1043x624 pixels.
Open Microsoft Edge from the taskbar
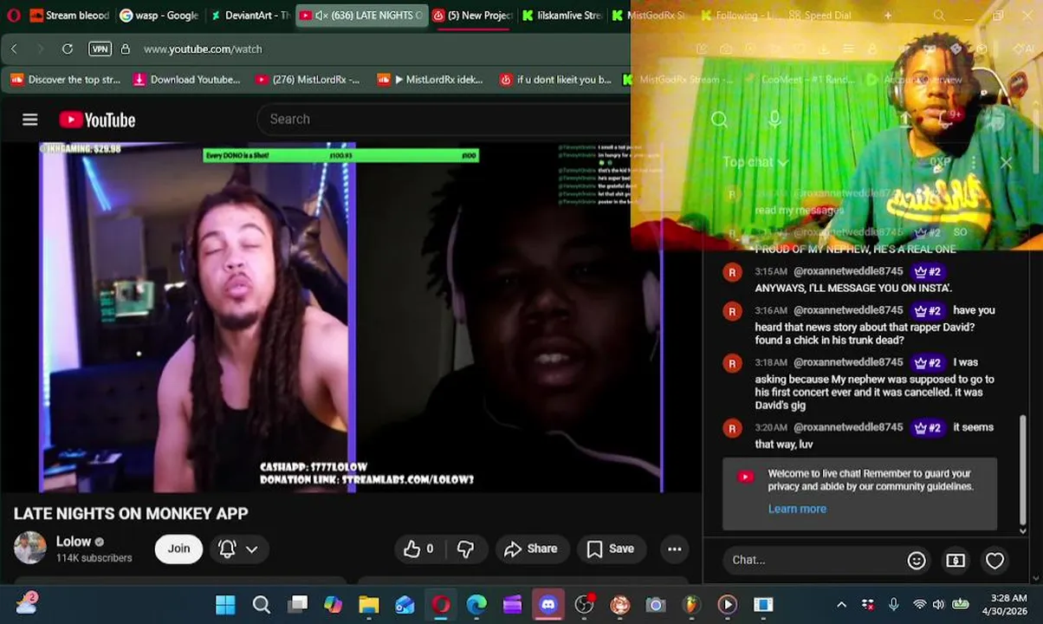tap(476, 605)
